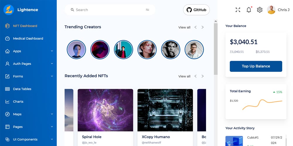Screen dimensions: 293x146
Task: Click View all for Trending Creators
Action: [184, 27]
